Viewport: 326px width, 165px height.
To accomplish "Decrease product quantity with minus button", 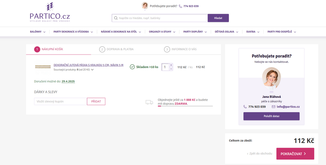I will [x=171, y=69].
